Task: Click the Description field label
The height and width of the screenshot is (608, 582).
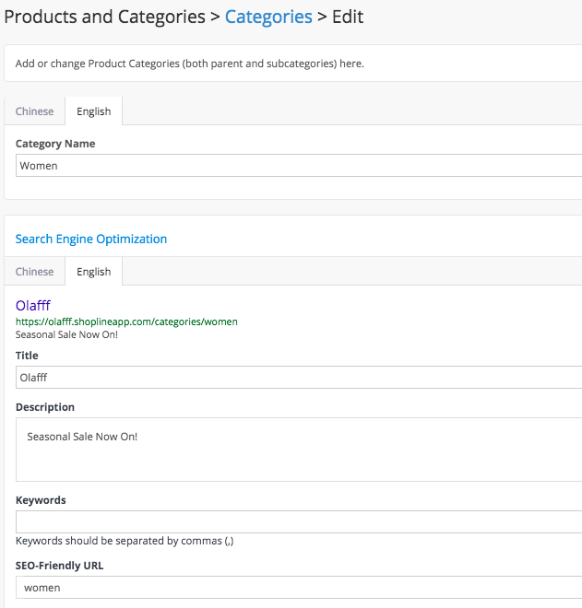Action: pyautogui.click(x=45, y=407)
